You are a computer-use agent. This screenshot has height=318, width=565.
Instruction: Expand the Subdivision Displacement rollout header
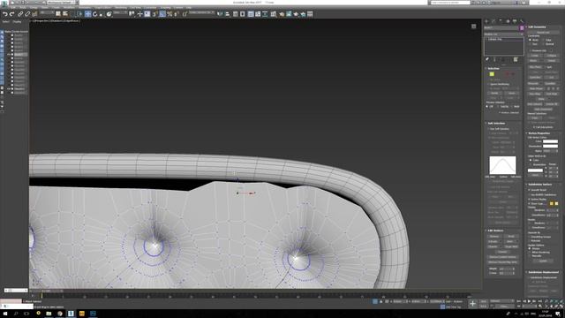[544, 272]
